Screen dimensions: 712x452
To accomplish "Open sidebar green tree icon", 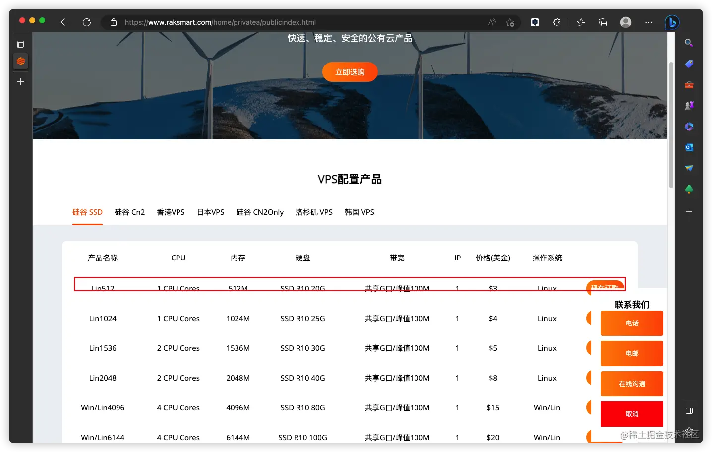I will coord(689,189).
